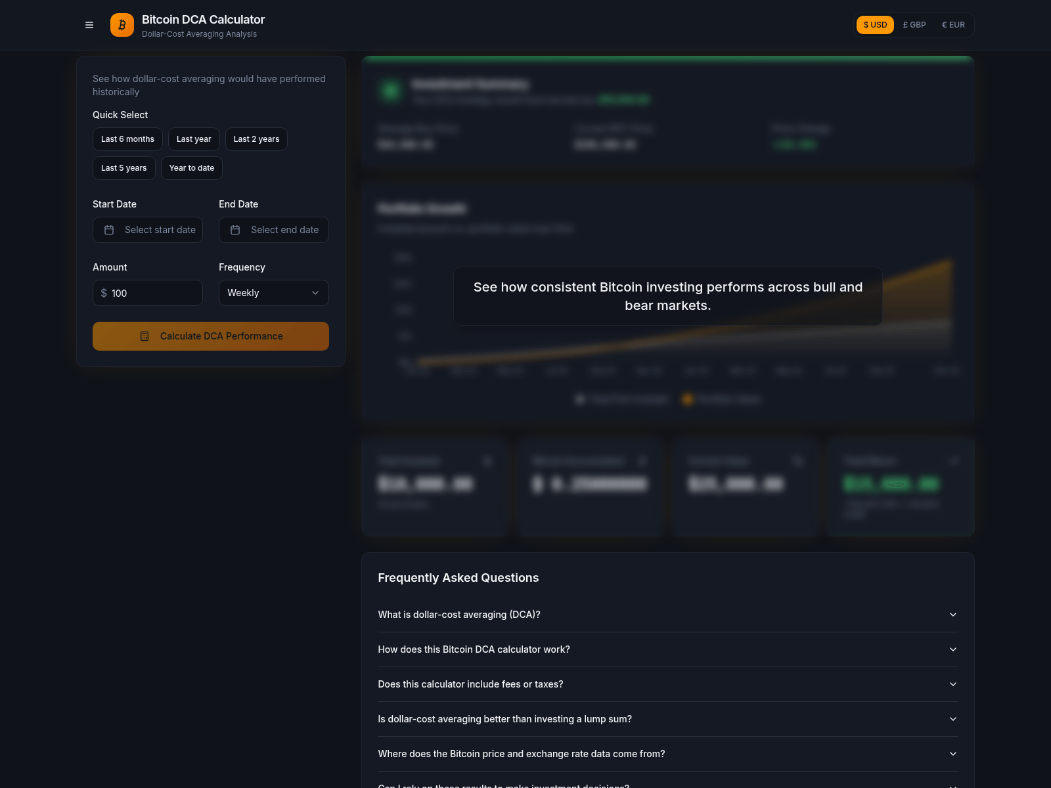This screenshot has height=788, width=1051.
Task: Click the calendar icon in End Date
Action: coord(235,230)
